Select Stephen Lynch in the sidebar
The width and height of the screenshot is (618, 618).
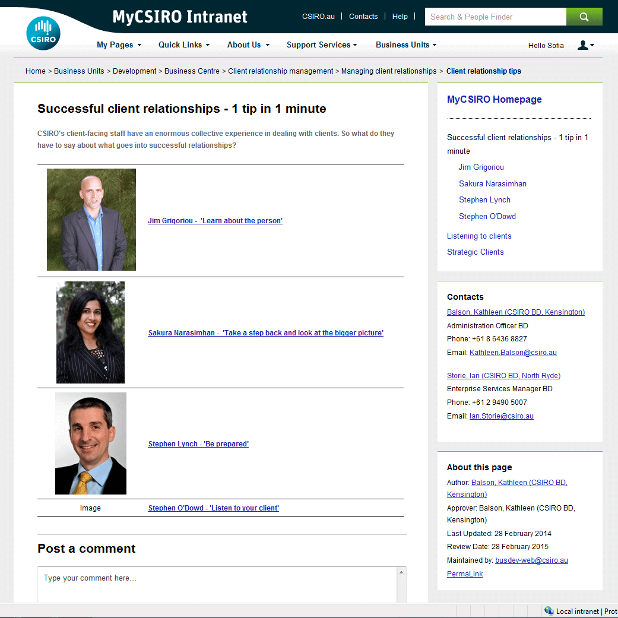pos(484,200)
